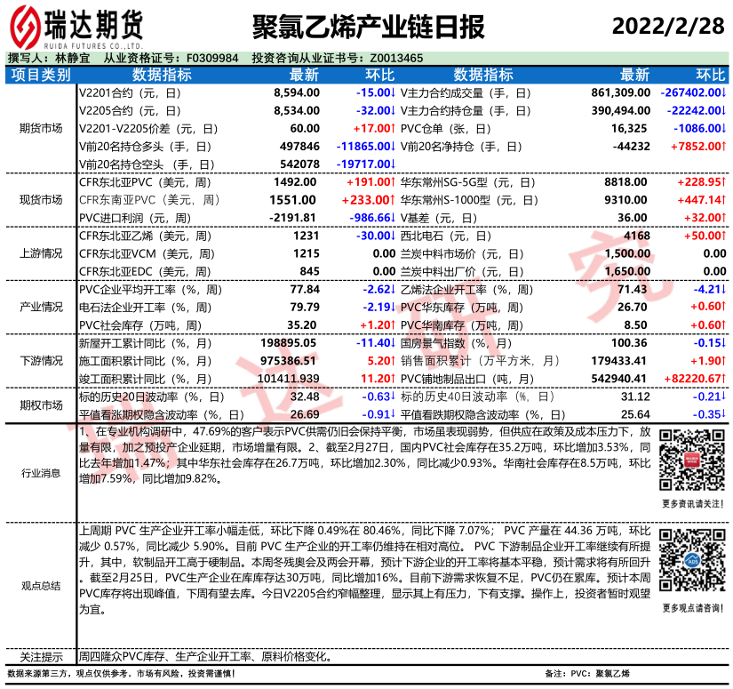The image size is (733, 689).
Task: Click the 关注提示 row label
Action: click(40, 658)
